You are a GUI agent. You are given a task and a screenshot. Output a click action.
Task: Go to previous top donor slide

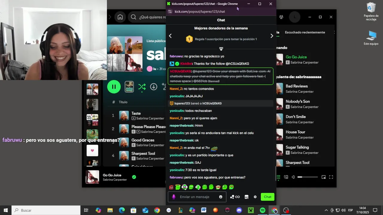[170, 36]
